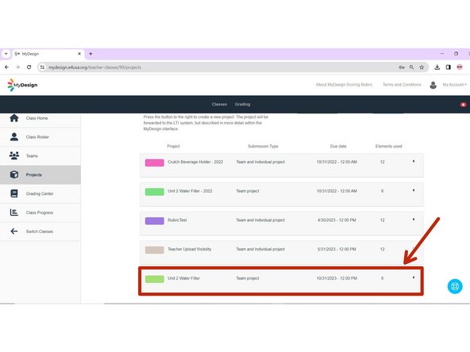Click the Class Progress sidebar label
This screenshot has height=352, width=470.
tap(39, 212)
